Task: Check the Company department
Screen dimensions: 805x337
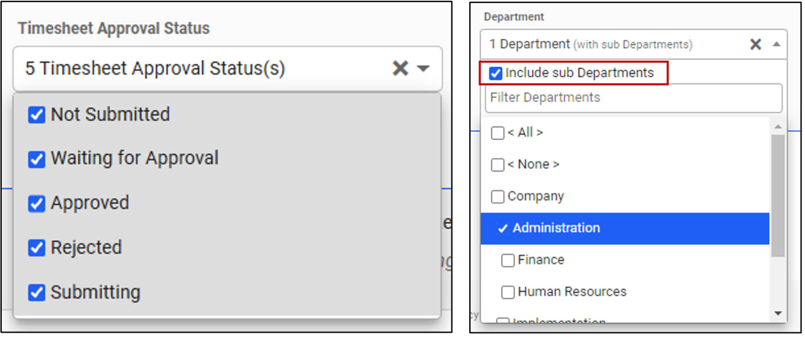Action: [497, 197]
